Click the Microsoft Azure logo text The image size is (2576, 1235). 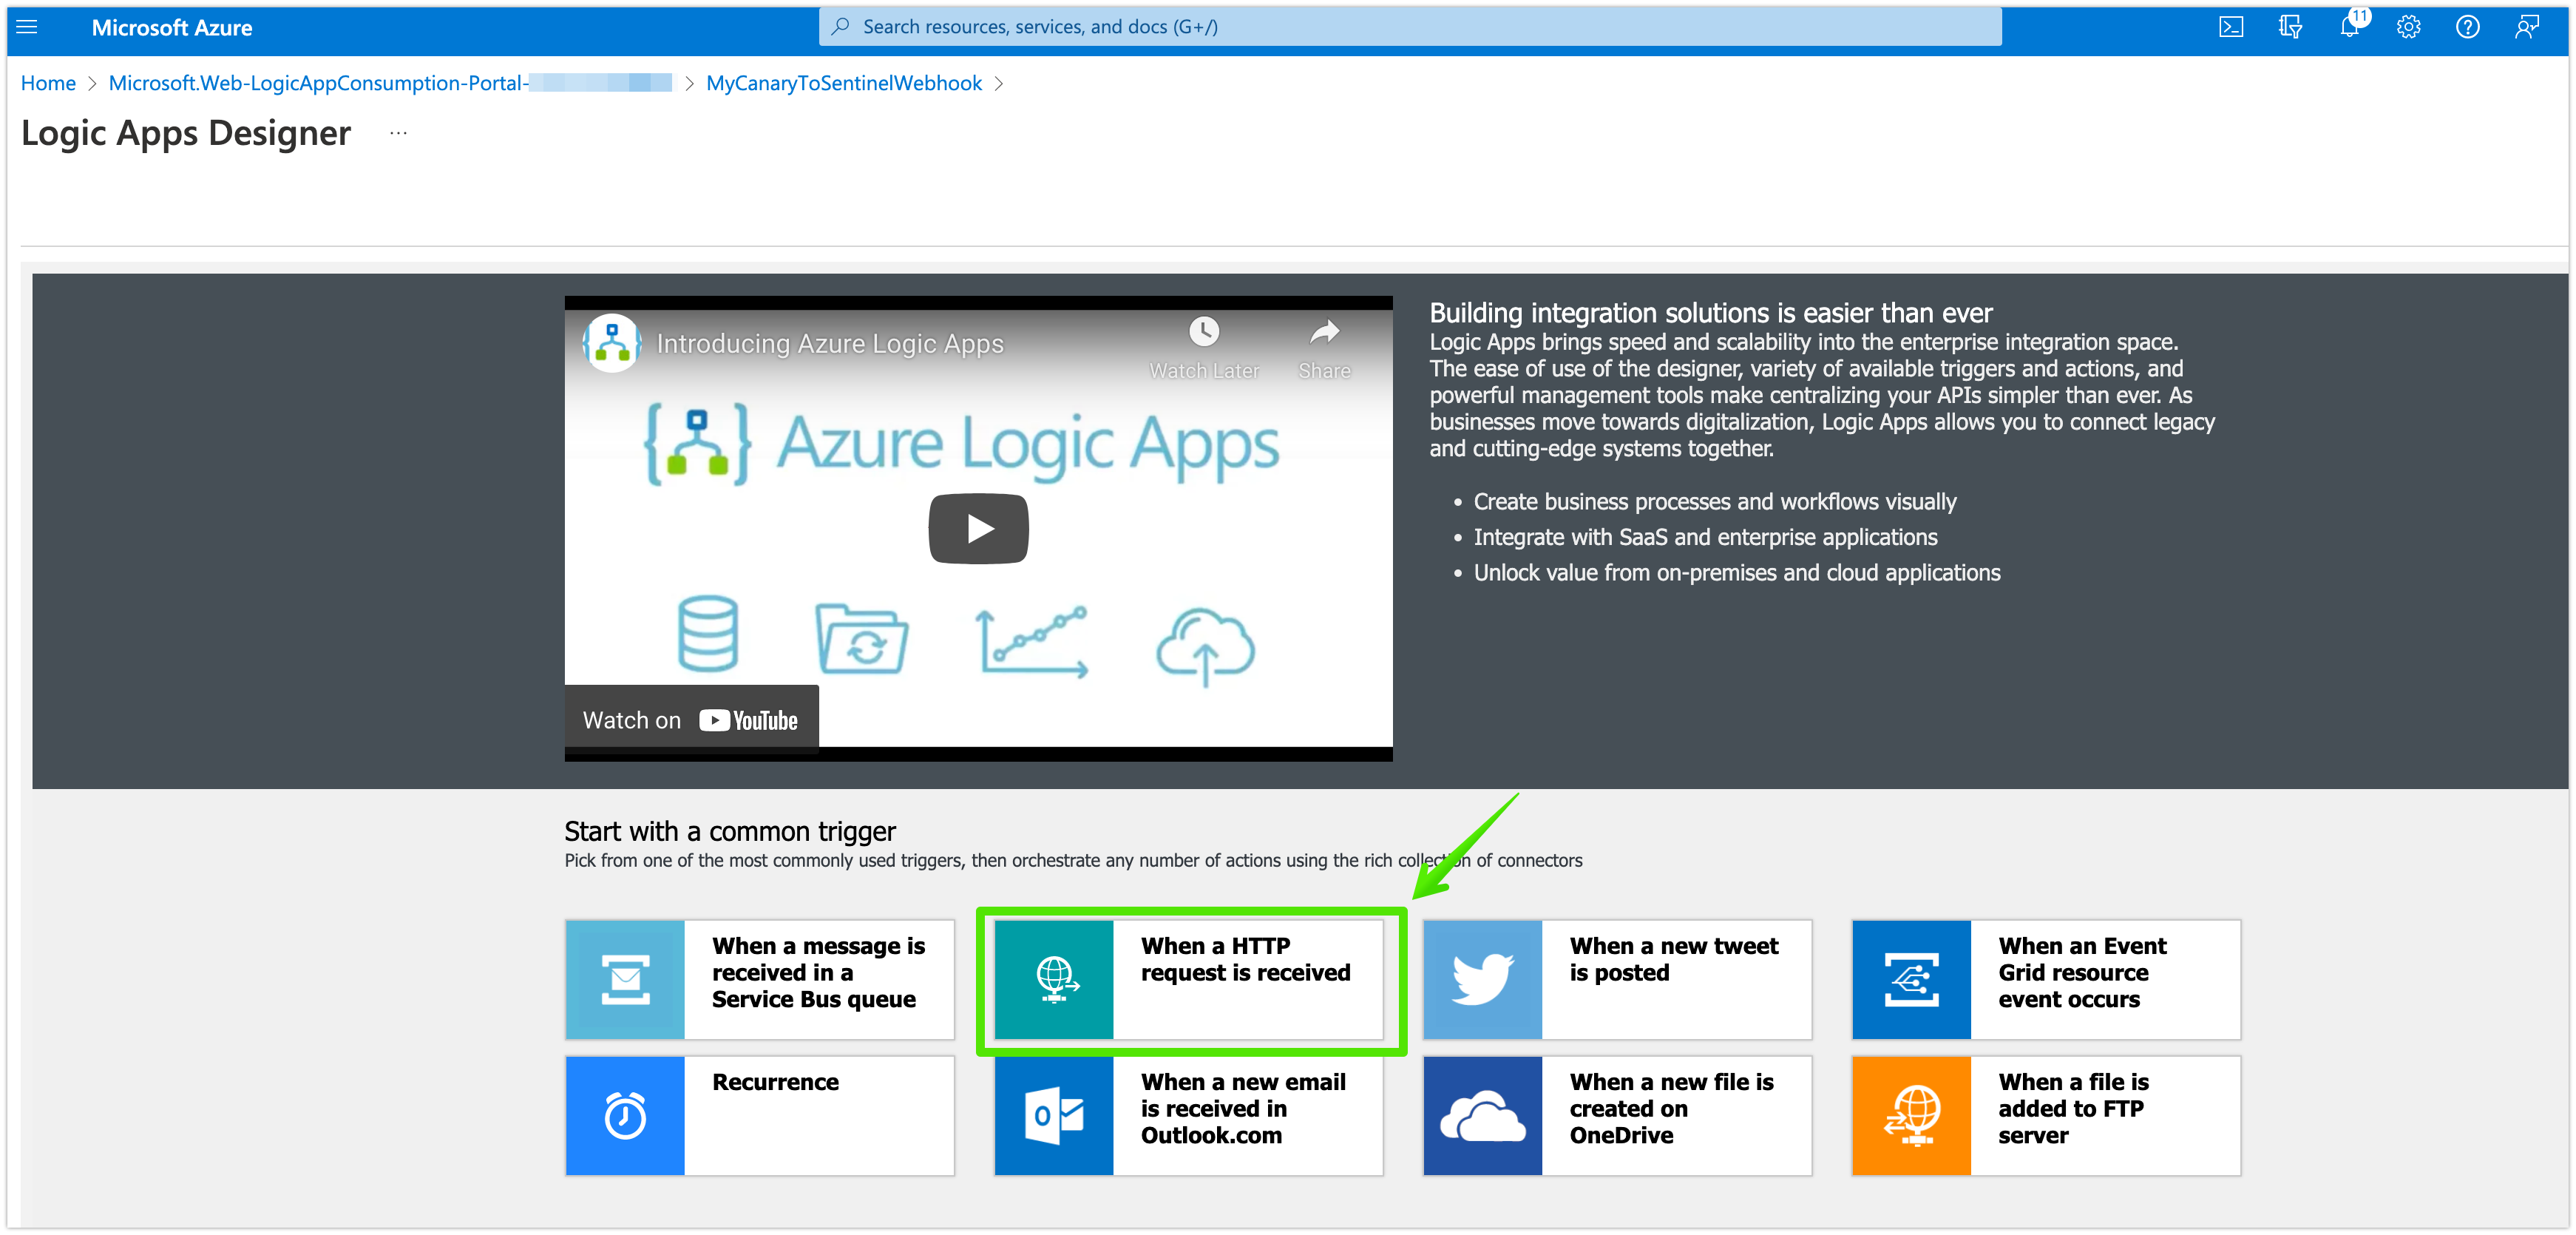click(x=171, y=28)
